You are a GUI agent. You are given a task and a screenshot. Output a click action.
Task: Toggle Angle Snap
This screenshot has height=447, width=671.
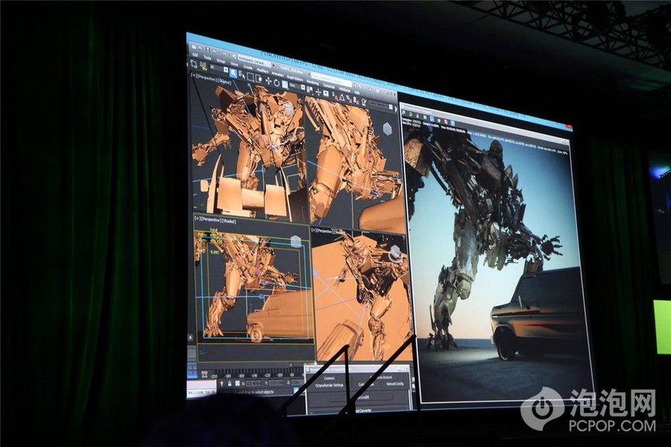pos(342,97)
